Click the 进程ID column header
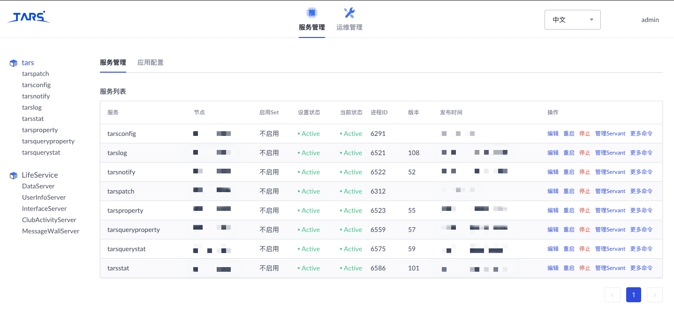 [379, 112]
